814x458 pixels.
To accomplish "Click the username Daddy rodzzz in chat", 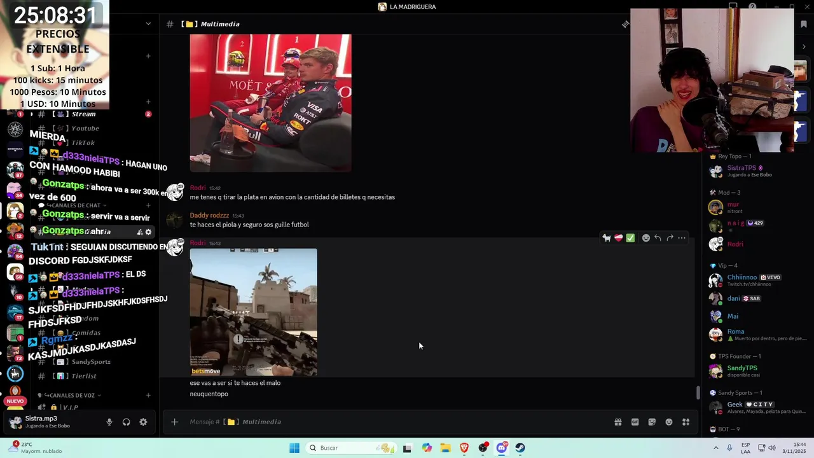I will pyautogui.click(x=209, y=215).
